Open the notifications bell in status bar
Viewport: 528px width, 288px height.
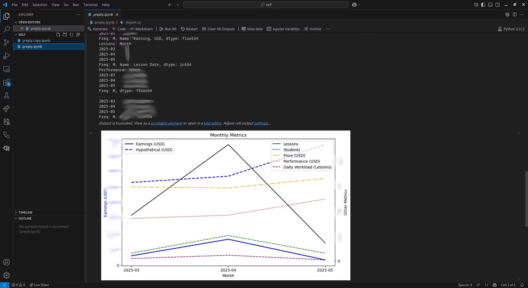point(522,285)
